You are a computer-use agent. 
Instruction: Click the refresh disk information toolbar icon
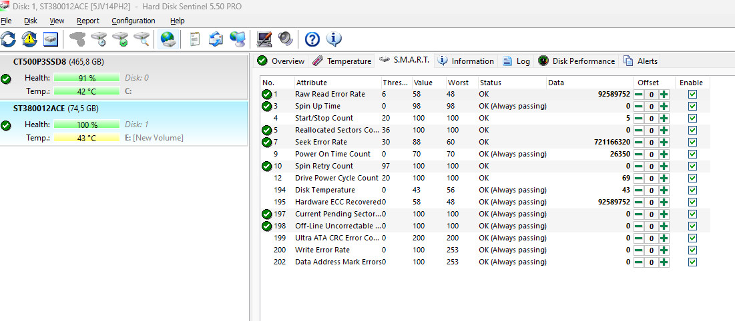click(8, 39)
